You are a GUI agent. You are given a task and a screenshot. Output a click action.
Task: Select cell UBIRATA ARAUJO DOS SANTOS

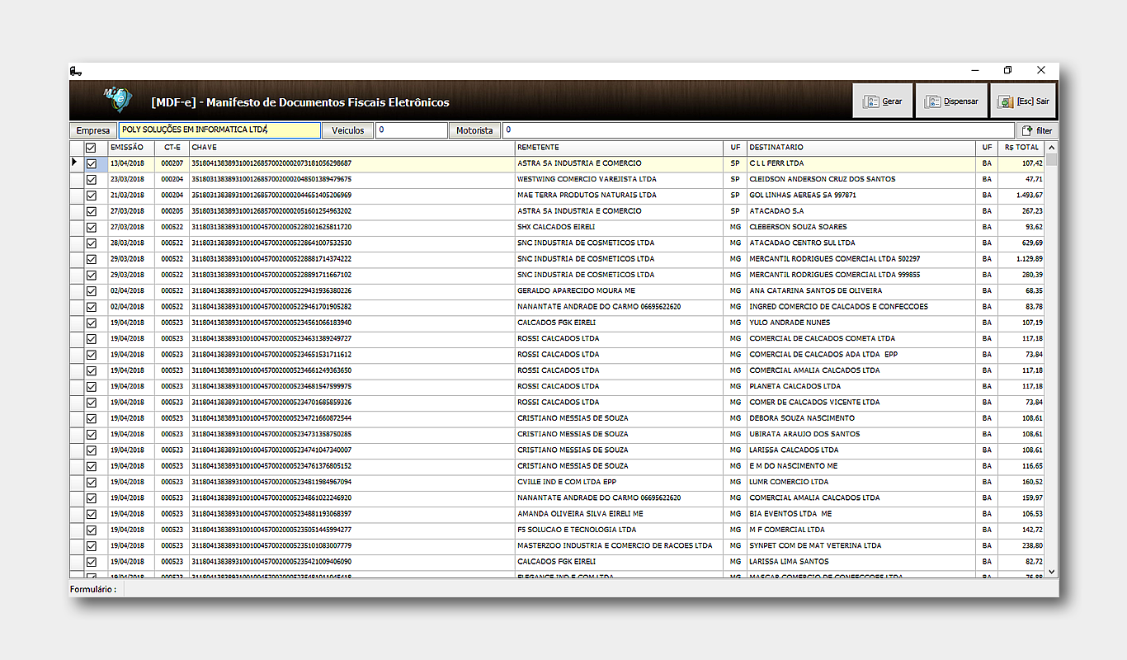(861, 435)
